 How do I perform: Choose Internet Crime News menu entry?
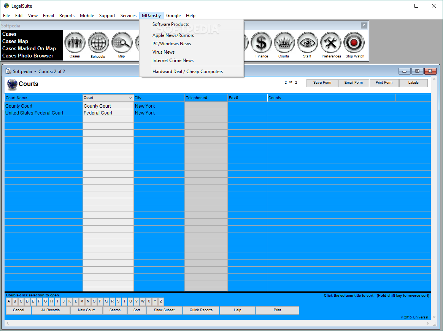click(x=192, y=60)
